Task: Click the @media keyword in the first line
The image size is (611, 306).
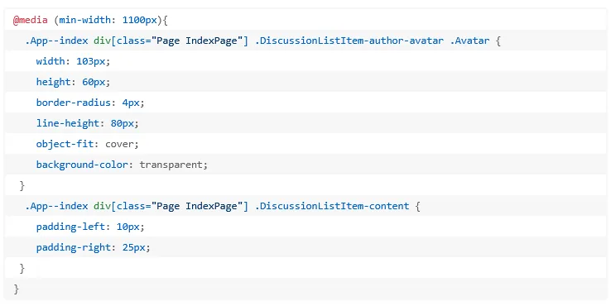Action: click(x=31, y=20)
